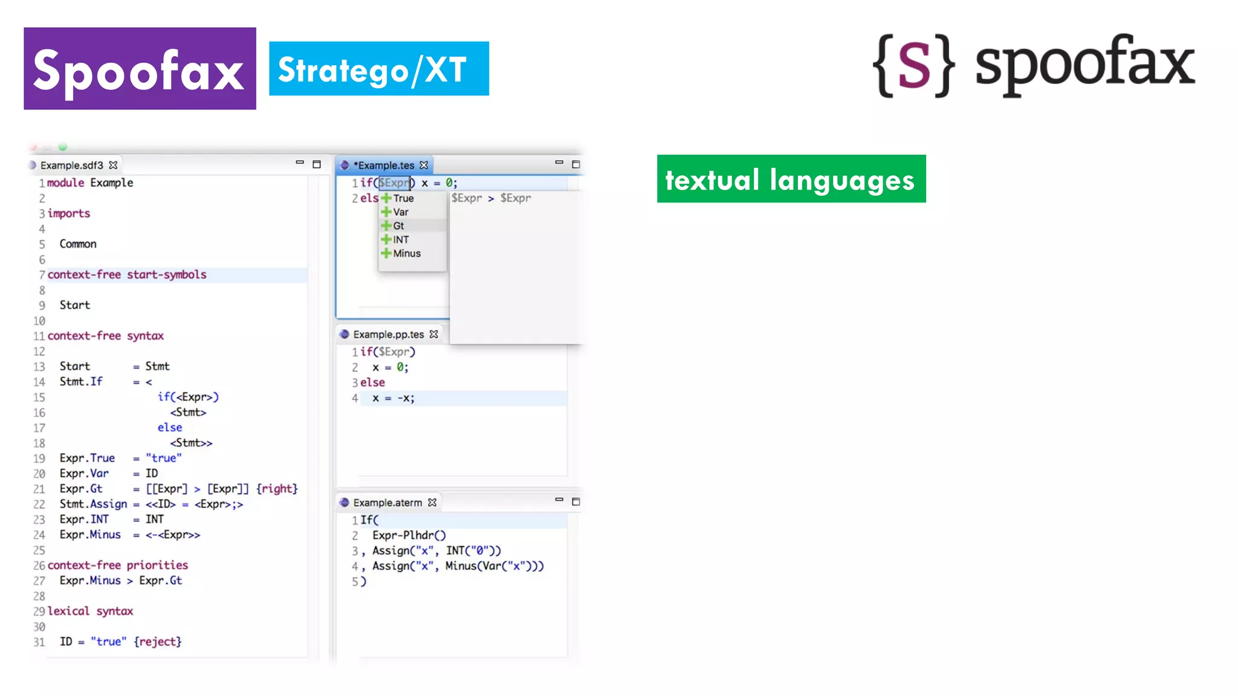Close the Example.pp.tes tab
The width and height of the screenshot is (1238, 696).
[x=433, y=334]
